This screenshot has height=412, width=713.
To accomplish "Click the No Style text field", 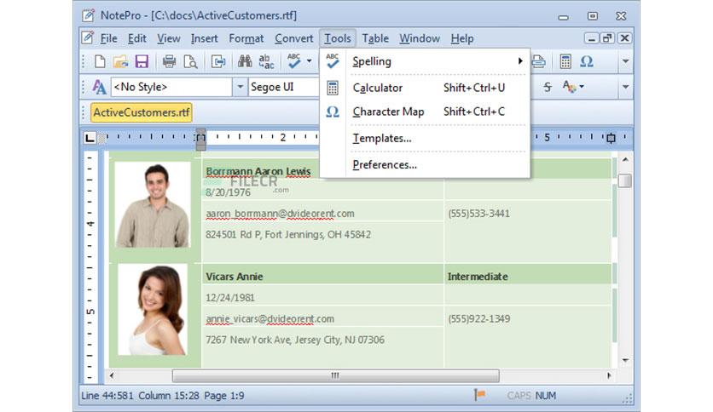I will [x=172, y=87].
